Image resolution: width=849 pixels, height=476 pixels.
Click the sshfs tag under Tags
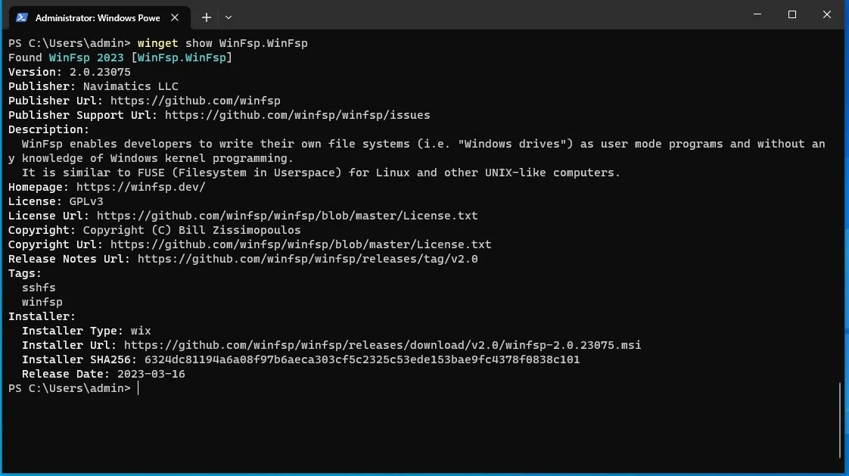click(38, 287)
